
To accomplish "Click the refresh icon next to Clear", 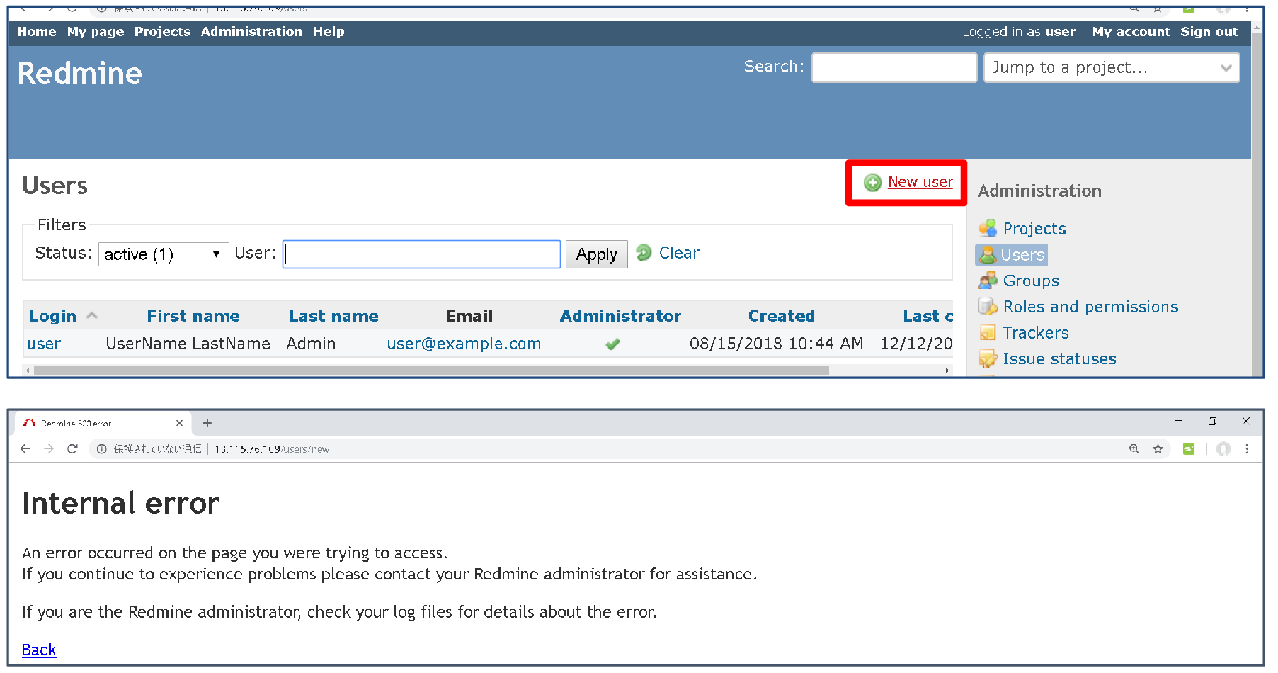I will click(644, 252).
